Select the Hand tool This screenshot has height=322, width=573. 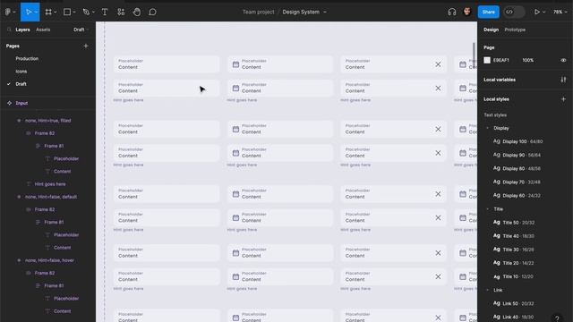[x=137, y=12]
